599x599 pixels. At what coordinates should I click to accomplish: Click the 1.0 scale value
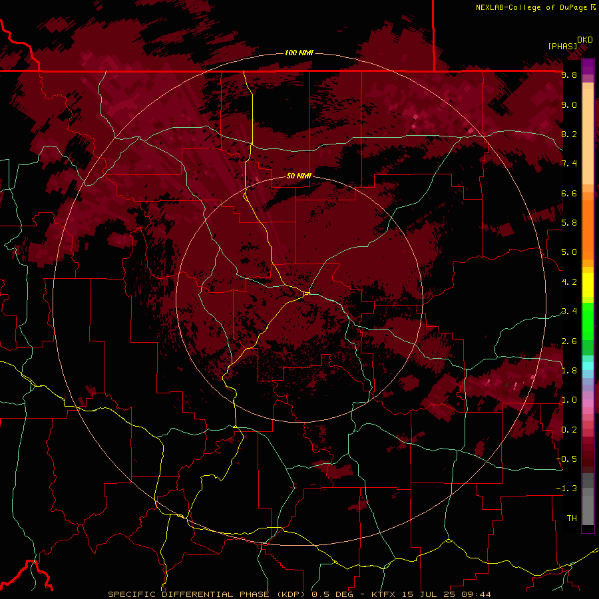[569, 400]
